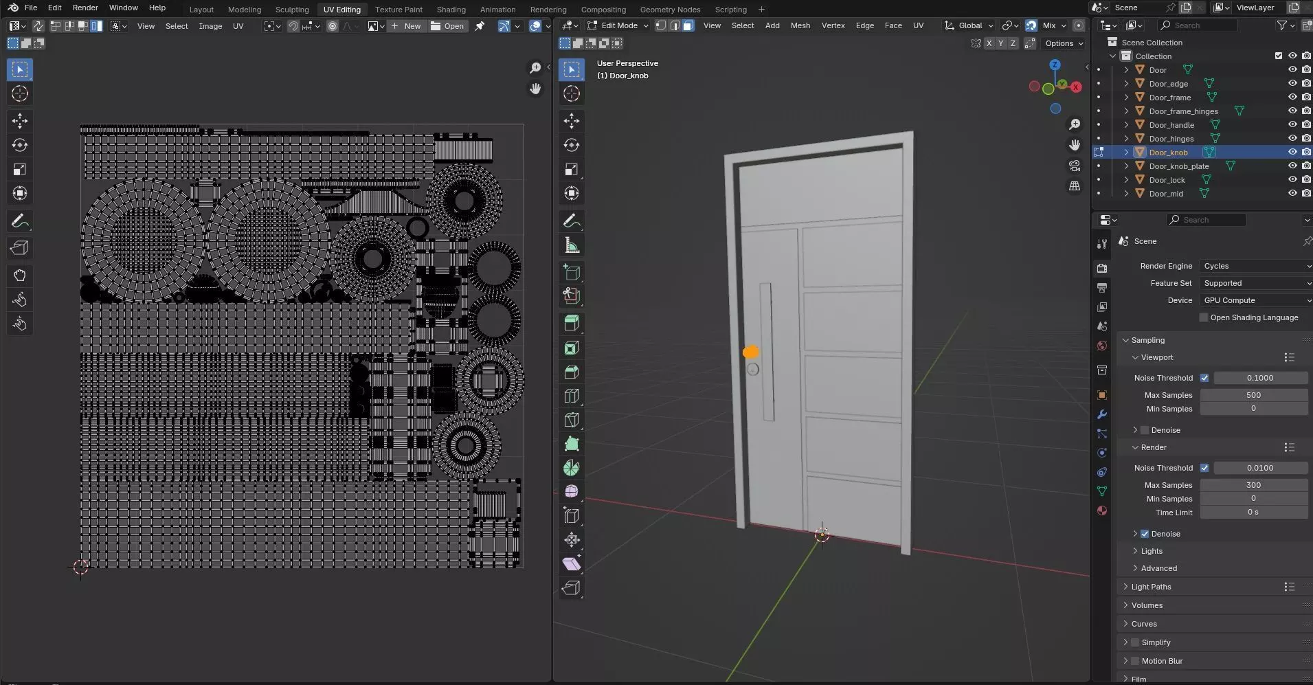The image size is (1313, 685).
Task: Open the Device GPU Compute dropdown
Action: [x=1256, y=300]
